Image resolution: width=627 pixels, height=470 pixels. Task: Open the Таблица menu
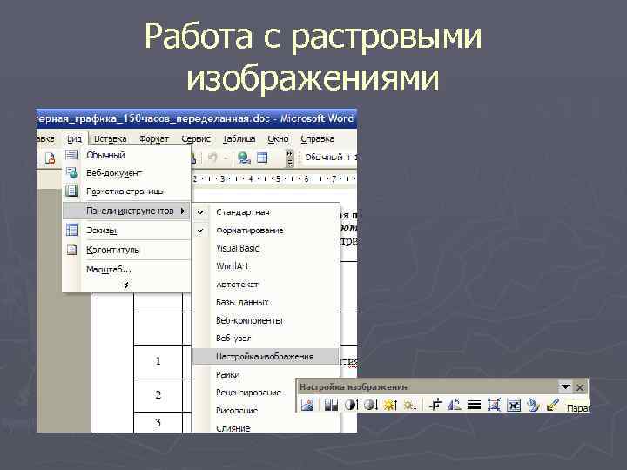239,138
